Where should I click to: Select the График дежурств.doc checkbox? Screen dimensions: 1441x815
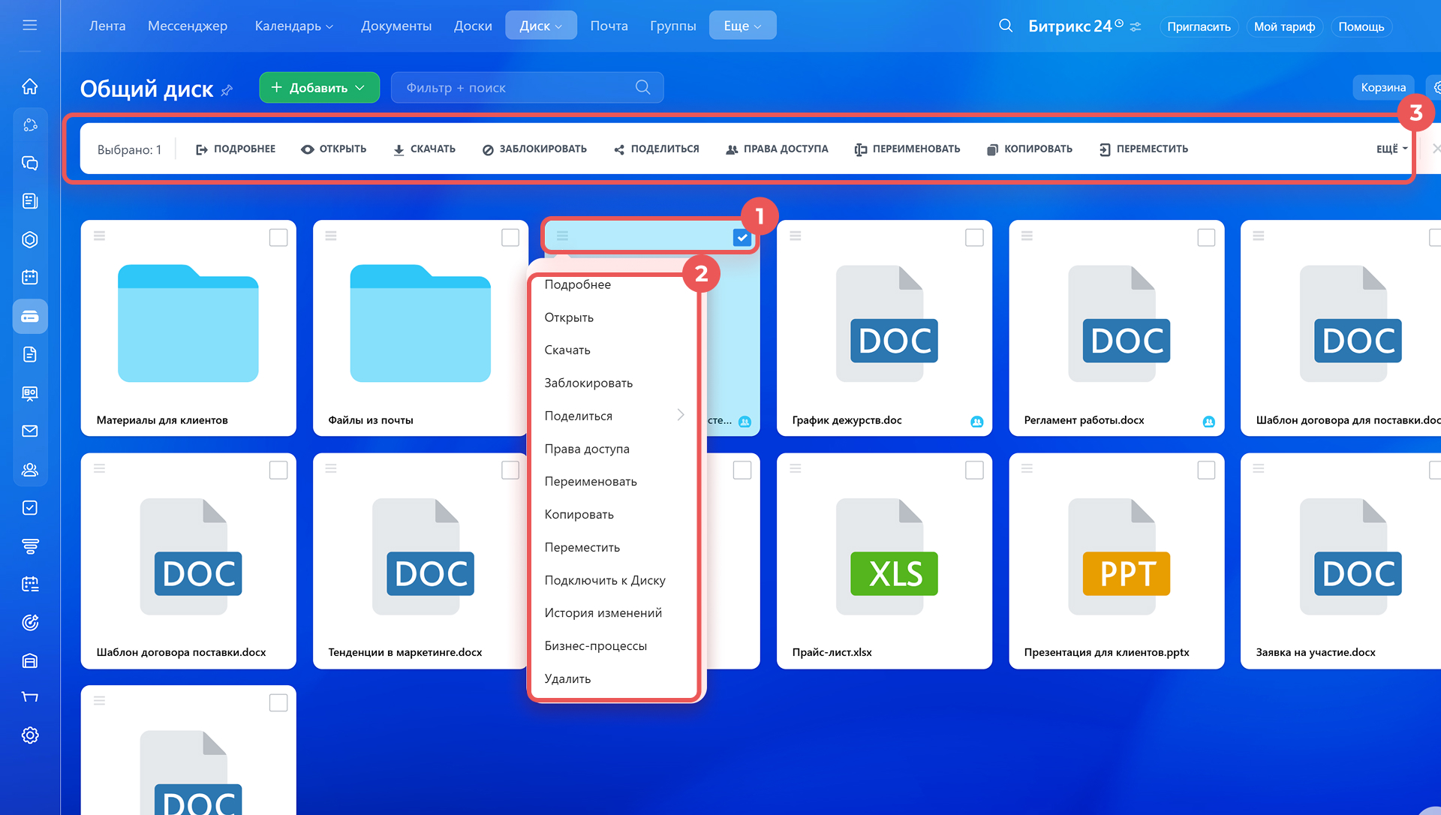coord(974,237)
